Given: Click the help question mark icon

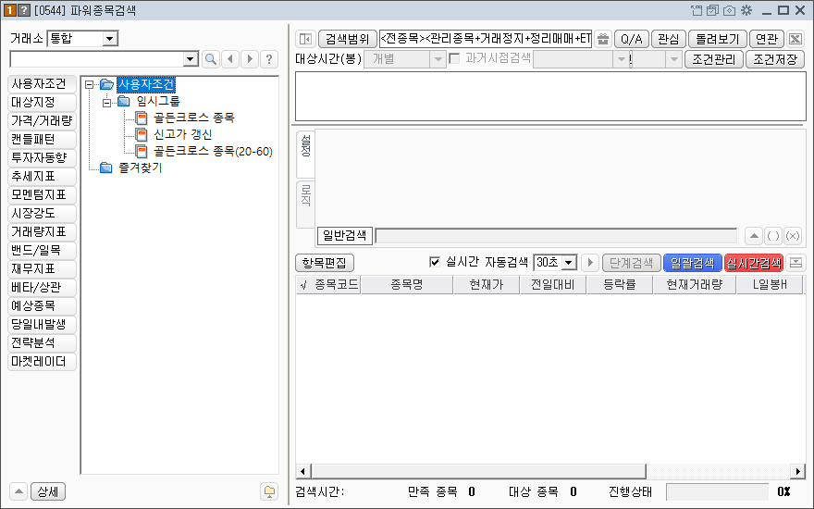Looking at the screenshot, I should coord(269,59).
